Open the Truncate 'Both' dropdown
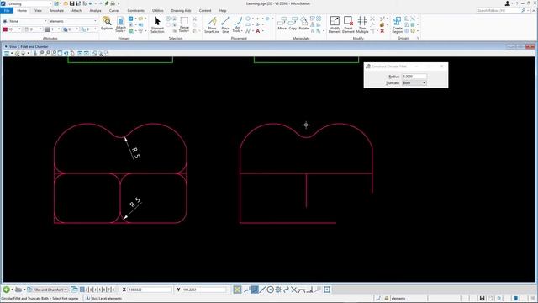Screen dimensions: 538x303 tap(414, 83)
